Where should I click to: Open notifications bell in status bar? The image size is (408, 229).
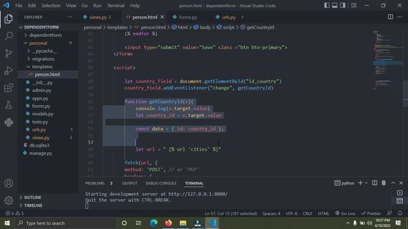(400, 213)
